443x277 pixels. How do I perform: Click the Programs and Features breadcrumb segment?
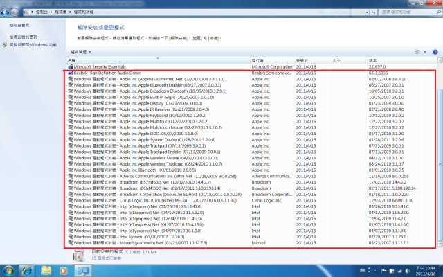[x=83, y=12]
